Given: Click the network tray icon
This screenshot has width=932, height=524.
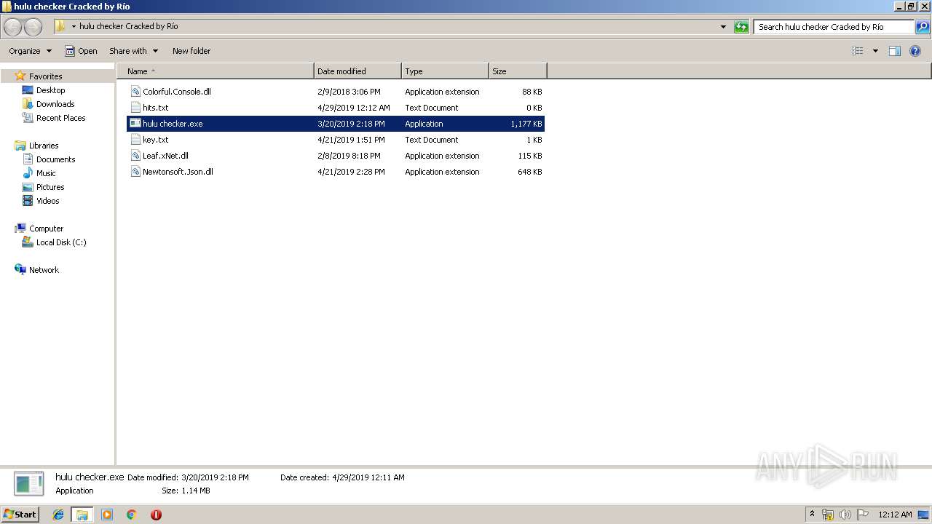Looking at the screenshot, I should [828, 515].
